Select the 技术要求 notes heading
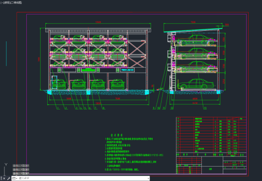Screen dimensions: 262x181 click(x=117, y=135)
